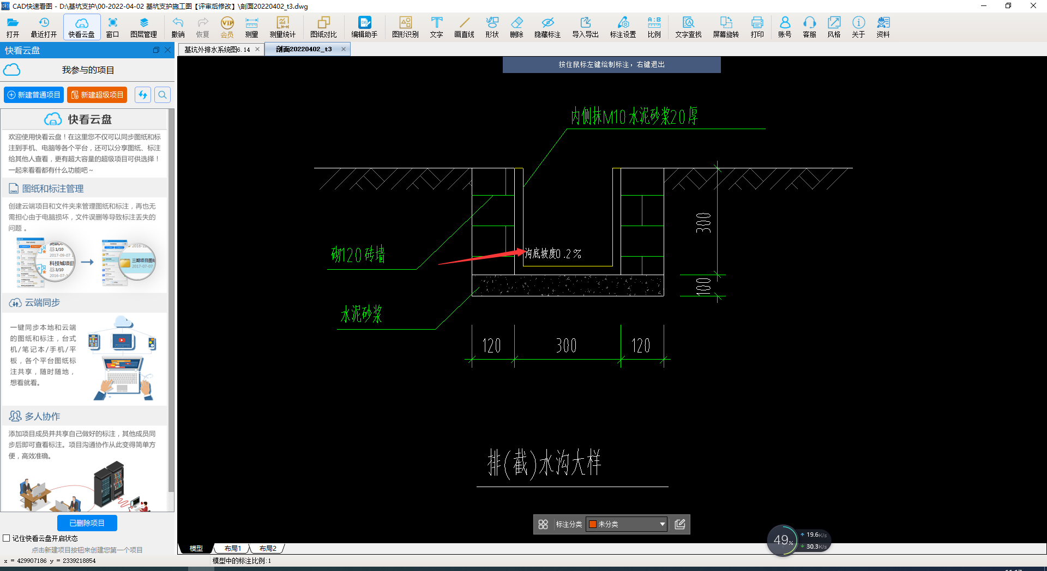
Task: Click the 图纸和标注管理 section heading
Action: click(52, 189)
